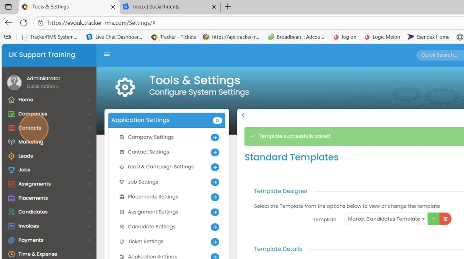Close the Inbox | Social Intents tab
Image resolution: width=464 pixels, height=259 pixels.
pos(214,7)
